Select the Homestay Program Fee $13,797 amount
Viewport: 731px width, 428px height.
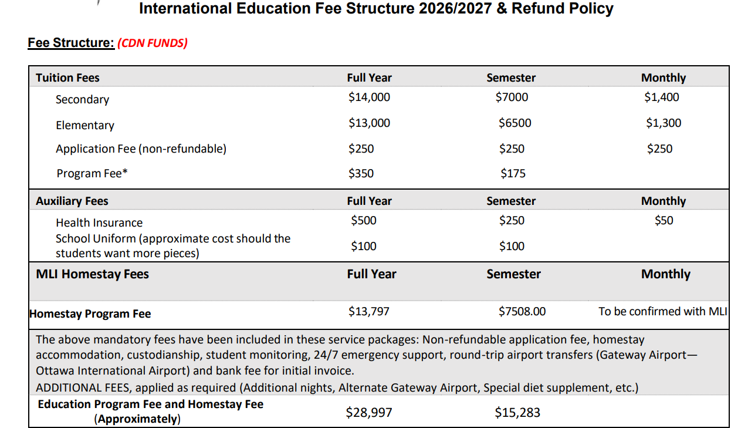pyautogui.click(x=369, y=311)
